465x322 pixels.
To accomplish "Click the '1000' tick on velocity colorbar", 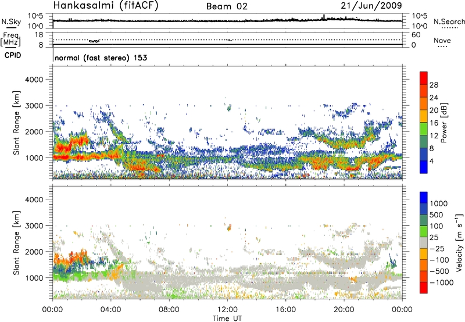I will 439,203.
